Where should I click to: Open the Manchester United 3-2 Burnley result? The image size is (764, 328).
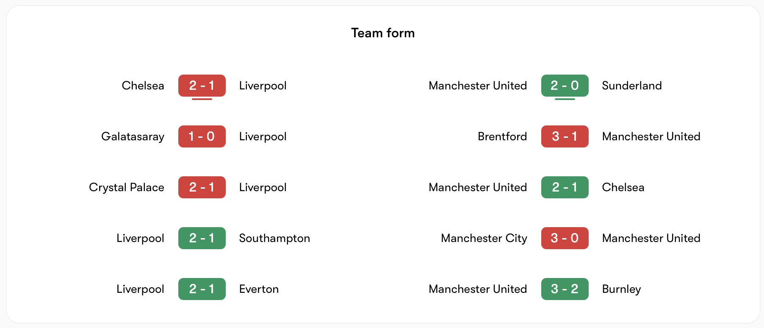tap(565, 289)
